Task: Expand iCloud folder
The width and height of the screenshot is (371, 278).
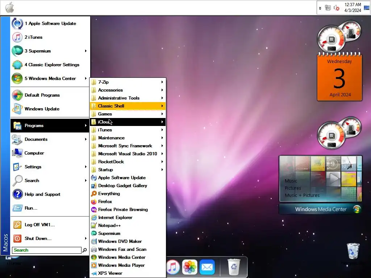Action: pyautogui.click(x=128, y=122)
